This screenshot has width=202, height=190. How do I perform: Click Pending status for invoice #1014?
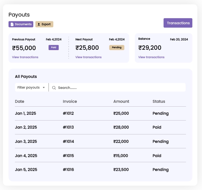161,142
